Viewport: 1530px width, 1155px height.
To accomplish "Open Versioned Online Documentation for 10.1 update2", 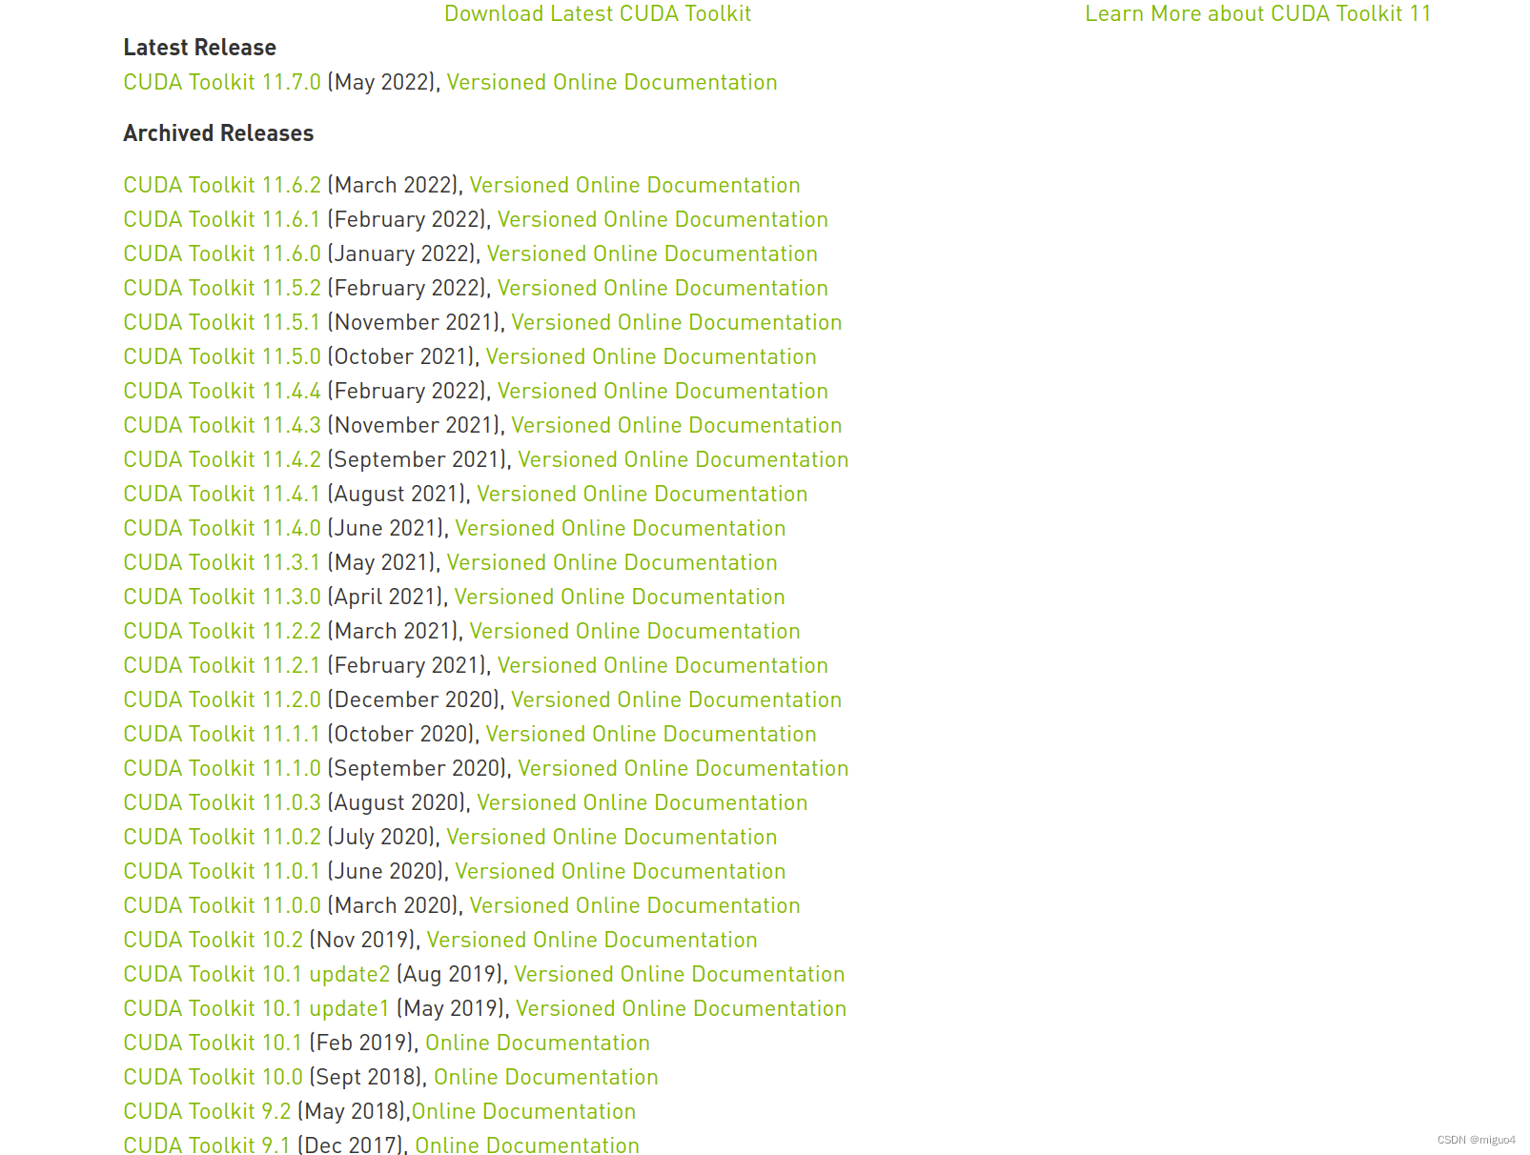I will tap(680, 974).
